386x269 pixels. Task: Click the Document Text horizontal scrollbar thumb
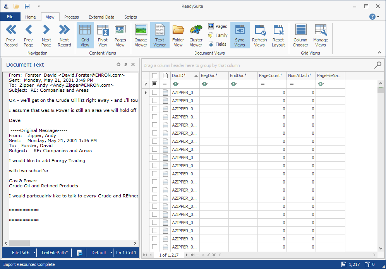tap(19, 243)
